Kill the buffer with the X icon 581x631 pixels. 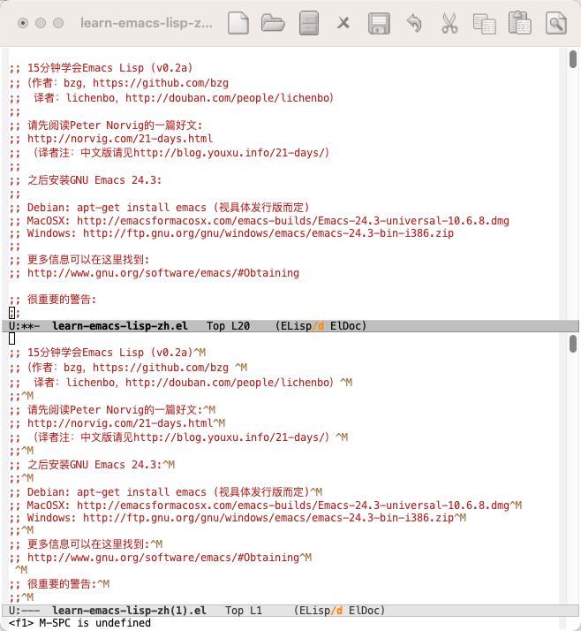pos(343,24)
